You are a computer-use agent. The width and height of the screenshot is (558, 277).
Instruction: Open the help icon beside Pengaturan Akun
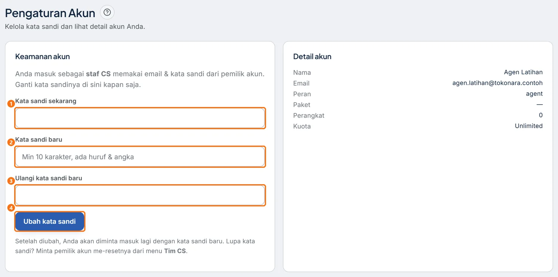pos(107,13)
